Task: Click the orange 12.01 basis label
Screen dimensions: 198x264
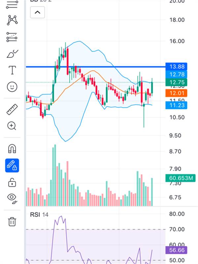Action: point(176,93)
